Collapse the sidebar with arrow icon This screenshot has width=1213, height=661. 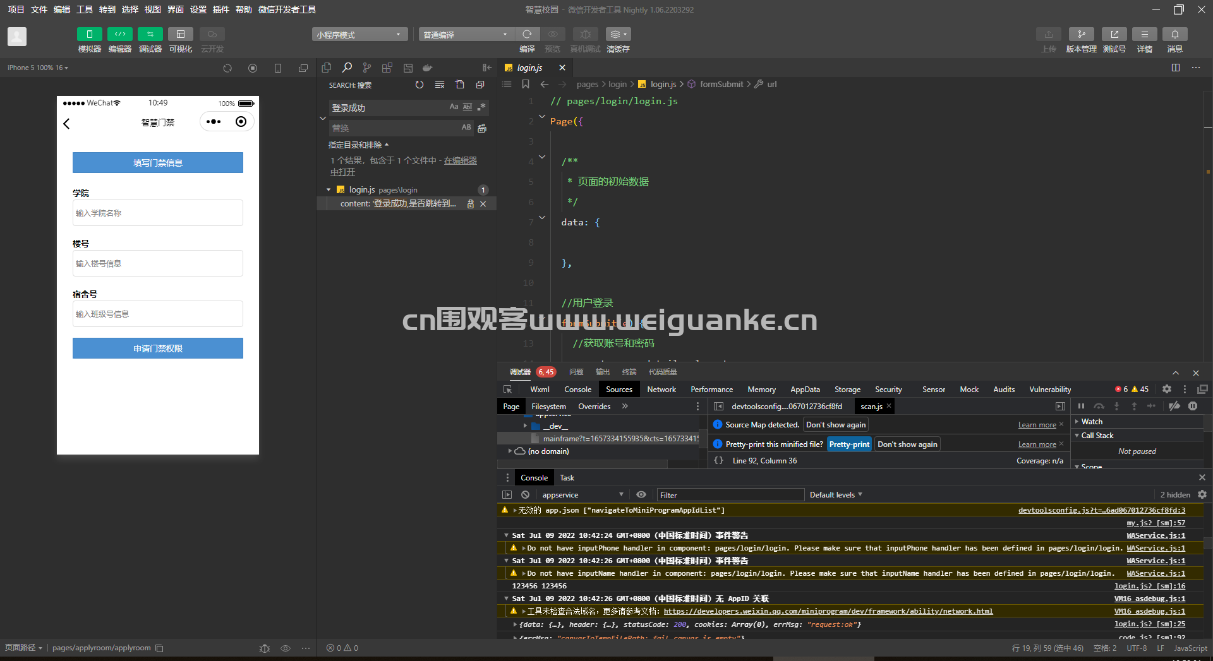[x=487, y=68]
